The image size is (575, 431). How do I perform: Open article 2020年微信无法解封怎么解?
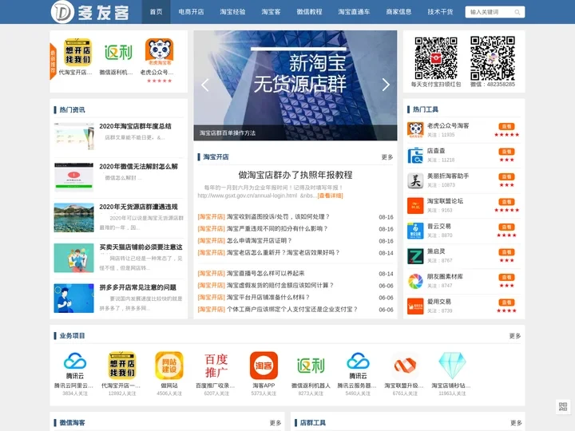click(x=139, y=167)
